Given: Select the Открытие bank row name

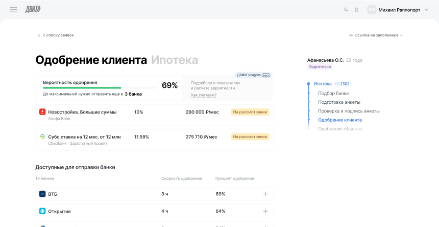Looking at the screenshot, I should pos(59,211).
